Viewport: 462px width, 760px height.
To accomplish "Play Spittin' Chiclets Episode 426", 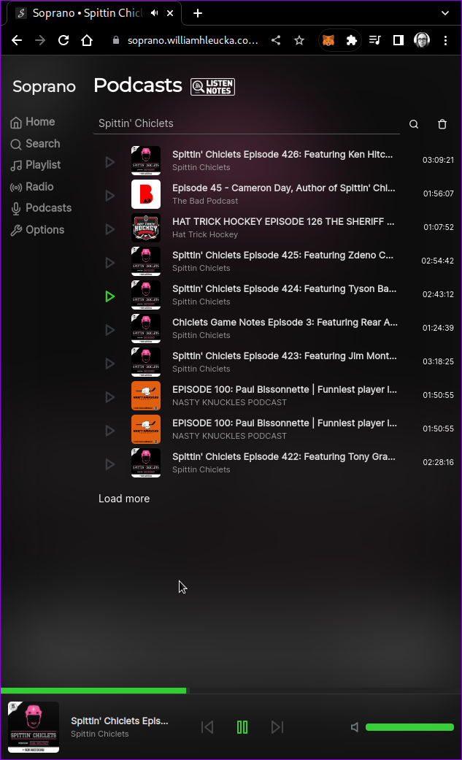I will pos(110,162).
